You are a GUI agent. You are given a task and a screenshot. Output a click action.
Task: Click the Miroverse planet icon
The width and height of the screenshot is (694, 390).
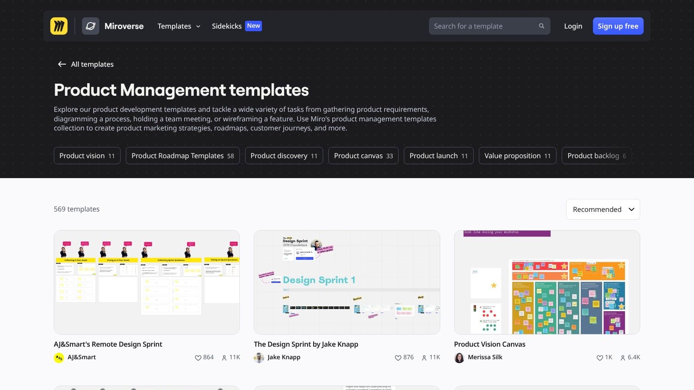(x=91, y=26)
